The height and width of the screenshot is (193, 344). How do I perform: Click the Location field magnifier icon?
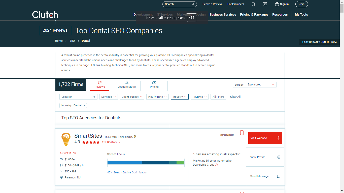[x=94, y=97]
